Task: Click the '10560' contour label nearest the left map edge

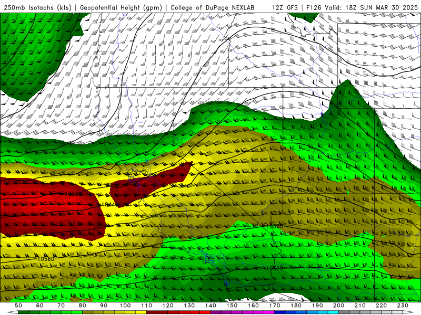Action: tap(46, 259)
